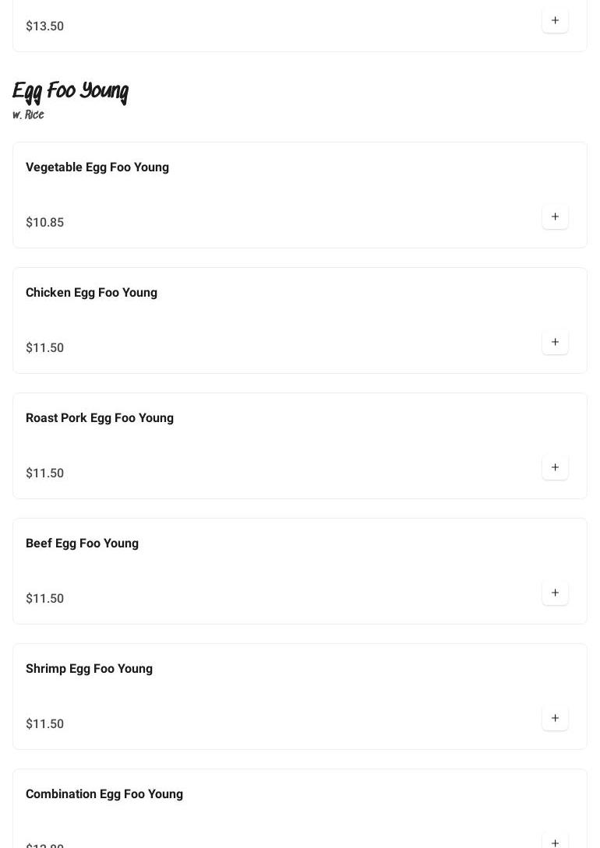Open Combination Egg Foo Young item

104,794
